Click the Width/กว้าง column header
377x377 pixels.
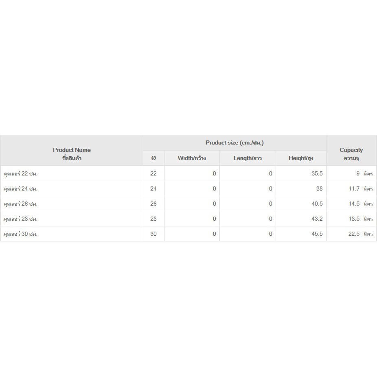pos(192,158)
